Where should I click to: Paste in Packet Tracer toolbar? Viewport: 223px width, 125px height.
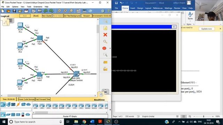click(x=39, y=11)
